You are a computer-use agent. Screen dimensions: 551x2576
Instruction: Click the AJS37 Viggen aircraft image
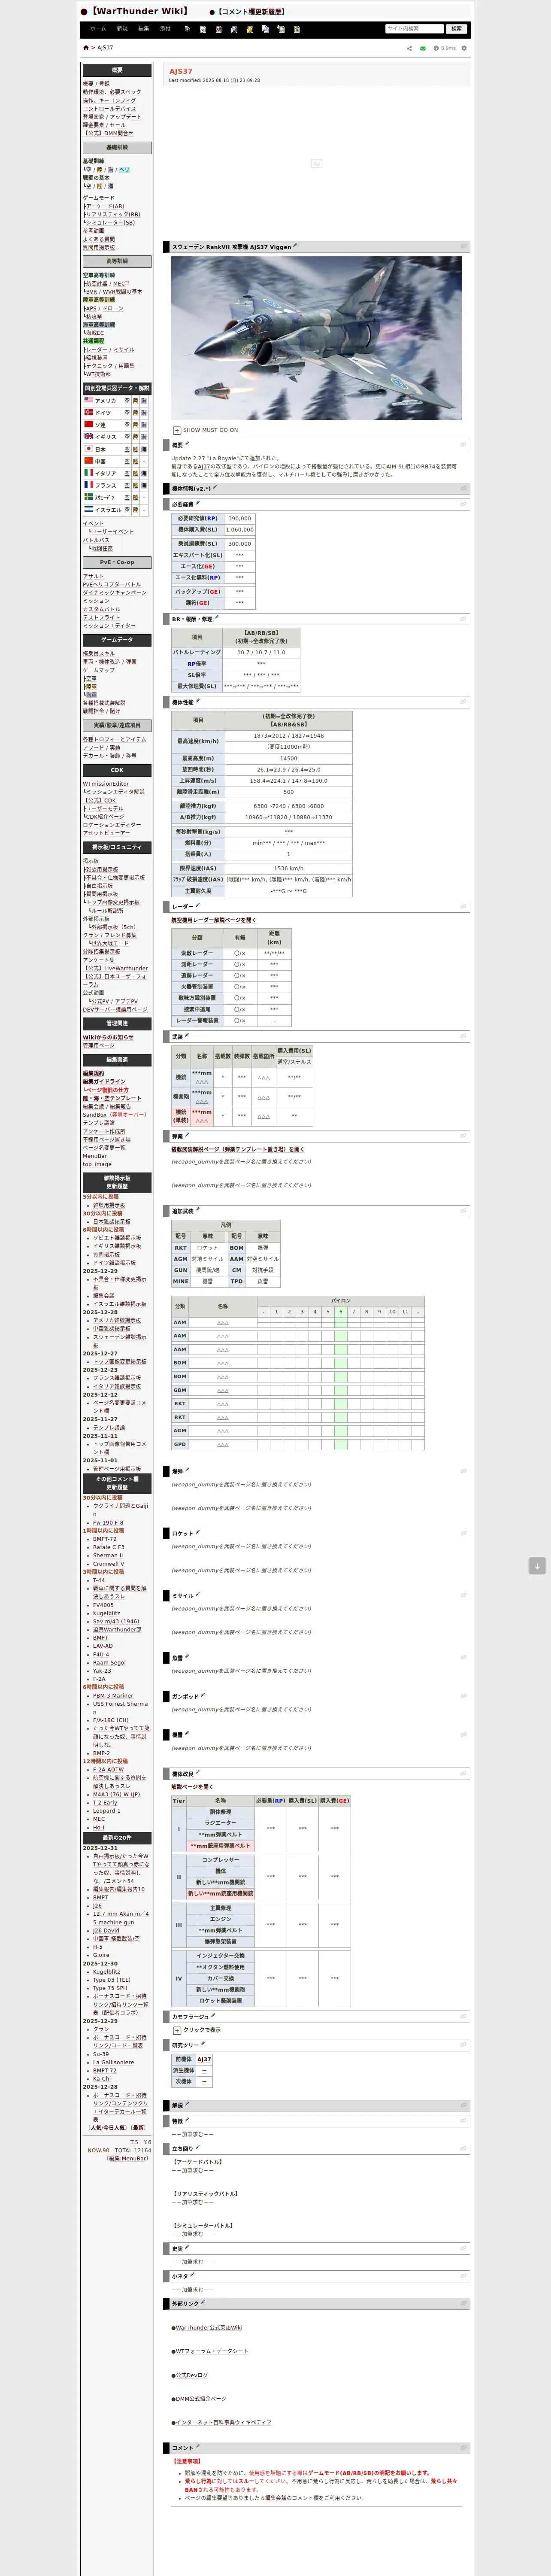pos(316,337)
